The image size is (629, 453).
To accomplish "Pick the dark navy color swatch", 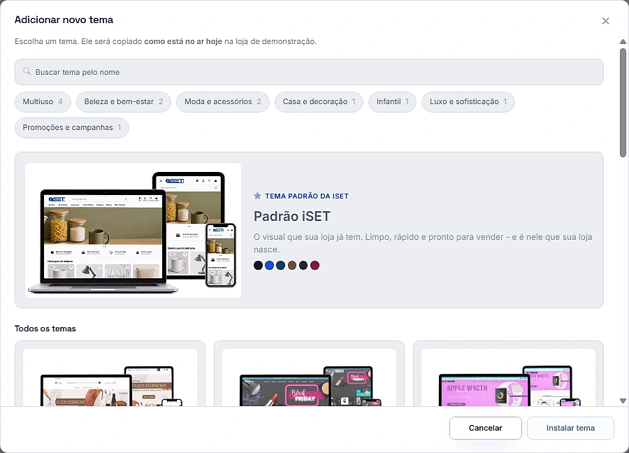I will [303, 265].
